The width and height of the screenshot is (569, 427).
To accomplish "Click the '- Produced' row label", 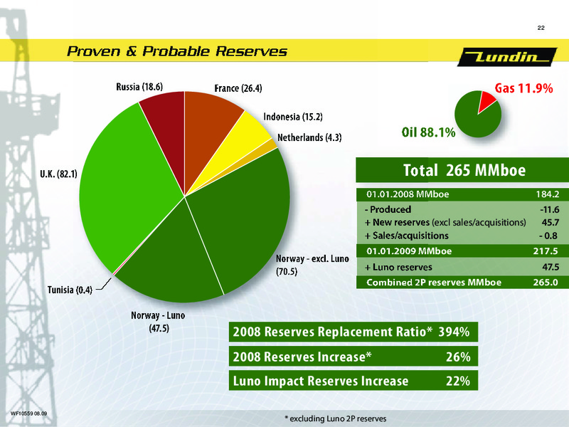I will click(388, 209).
